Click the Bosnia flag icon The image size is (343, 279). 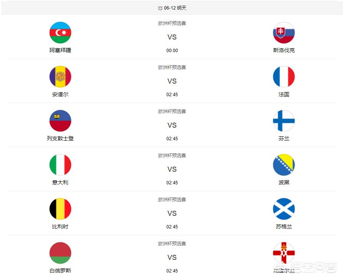pos(284,165)
